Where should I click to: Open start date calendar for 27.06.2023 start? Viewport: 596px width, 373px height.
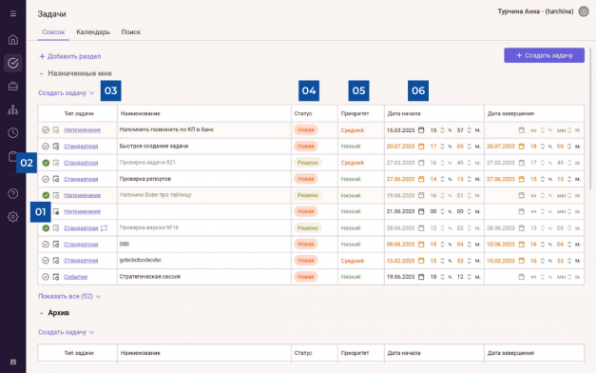point(421,179)
